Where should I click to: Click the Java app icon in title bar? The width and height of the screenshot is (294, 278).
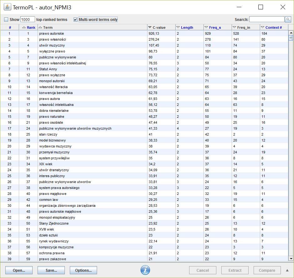pyautogui.click(x=7, y=7)
